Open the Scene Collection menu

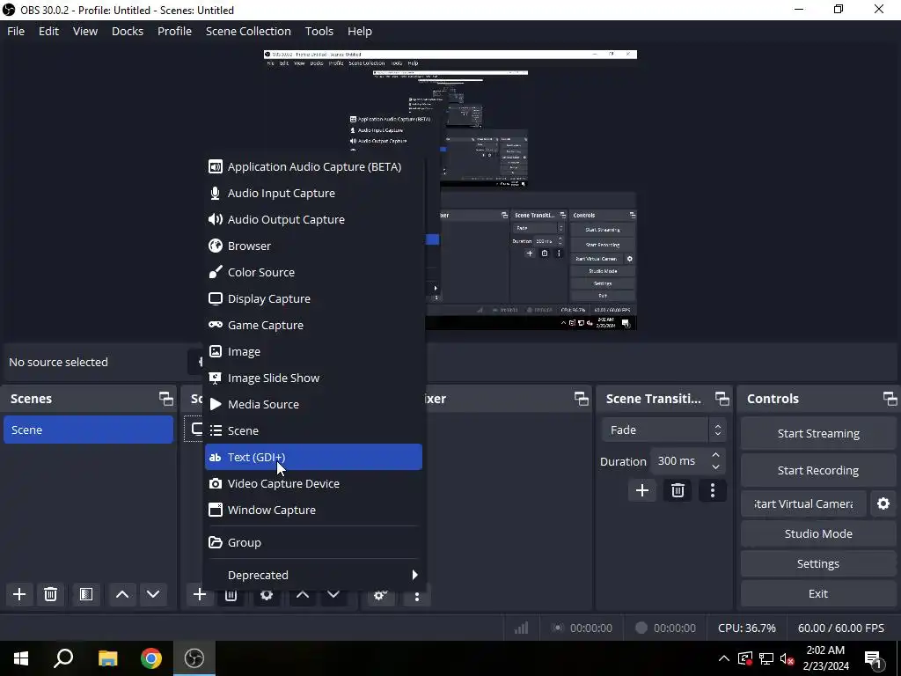pyautogui.click(x=248, y=31)
